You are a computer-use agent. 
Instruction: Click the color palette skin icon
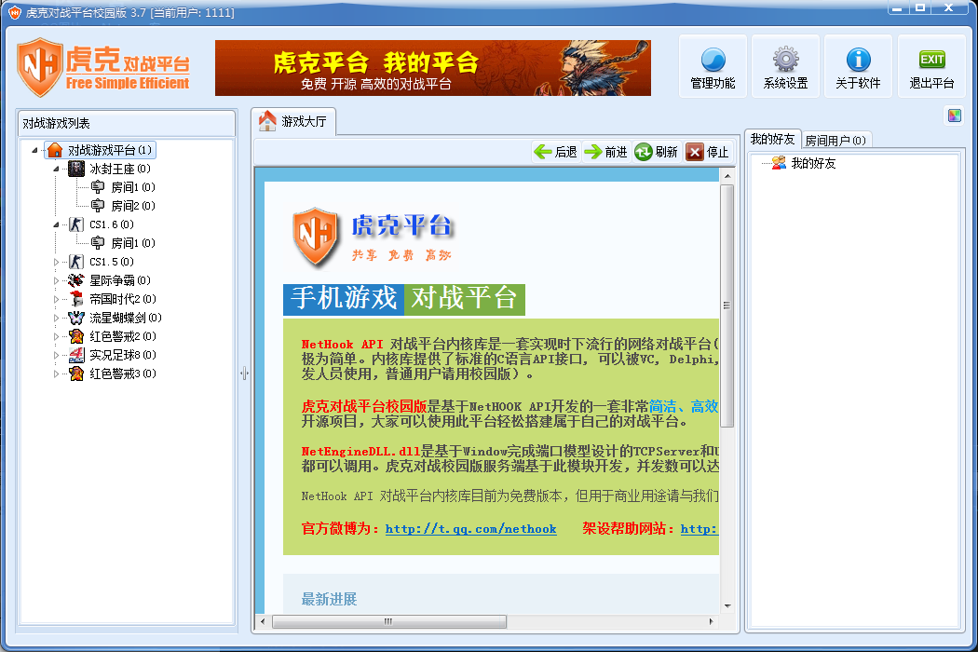pos(955,115)
